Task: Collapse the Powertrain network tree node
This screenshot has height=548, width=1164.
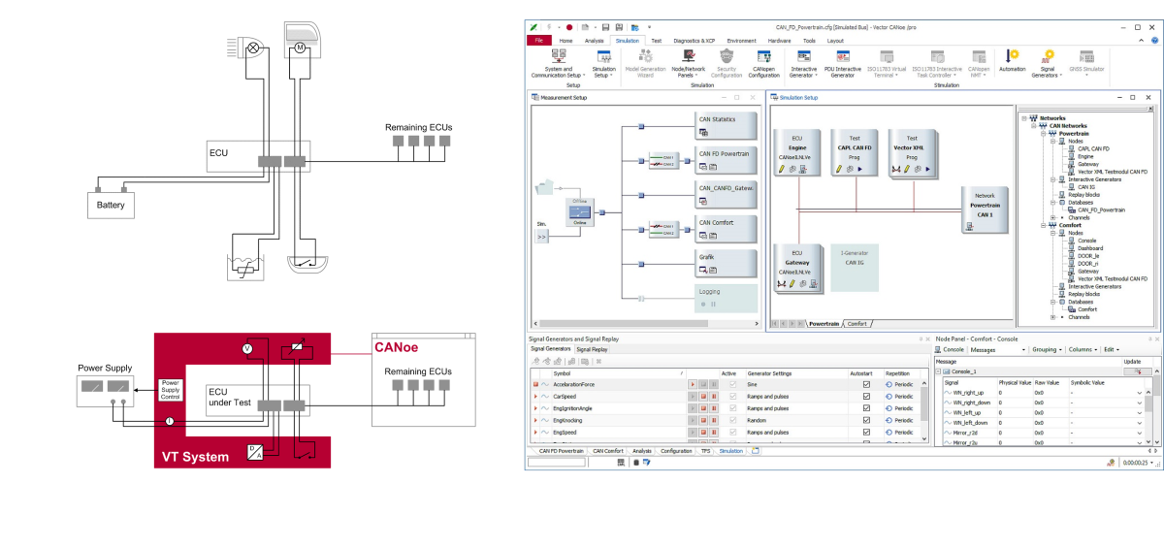Action: point(1041,134)
